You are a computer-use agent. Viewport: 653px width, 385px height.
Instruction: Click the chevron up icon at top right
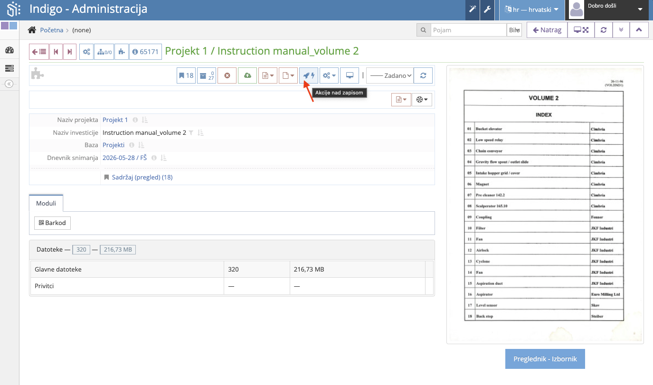click(639, 30)
